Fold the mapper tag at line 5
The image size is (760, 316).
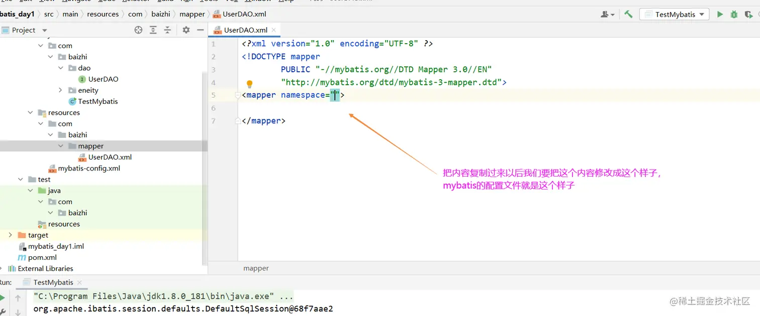point(238,95)
